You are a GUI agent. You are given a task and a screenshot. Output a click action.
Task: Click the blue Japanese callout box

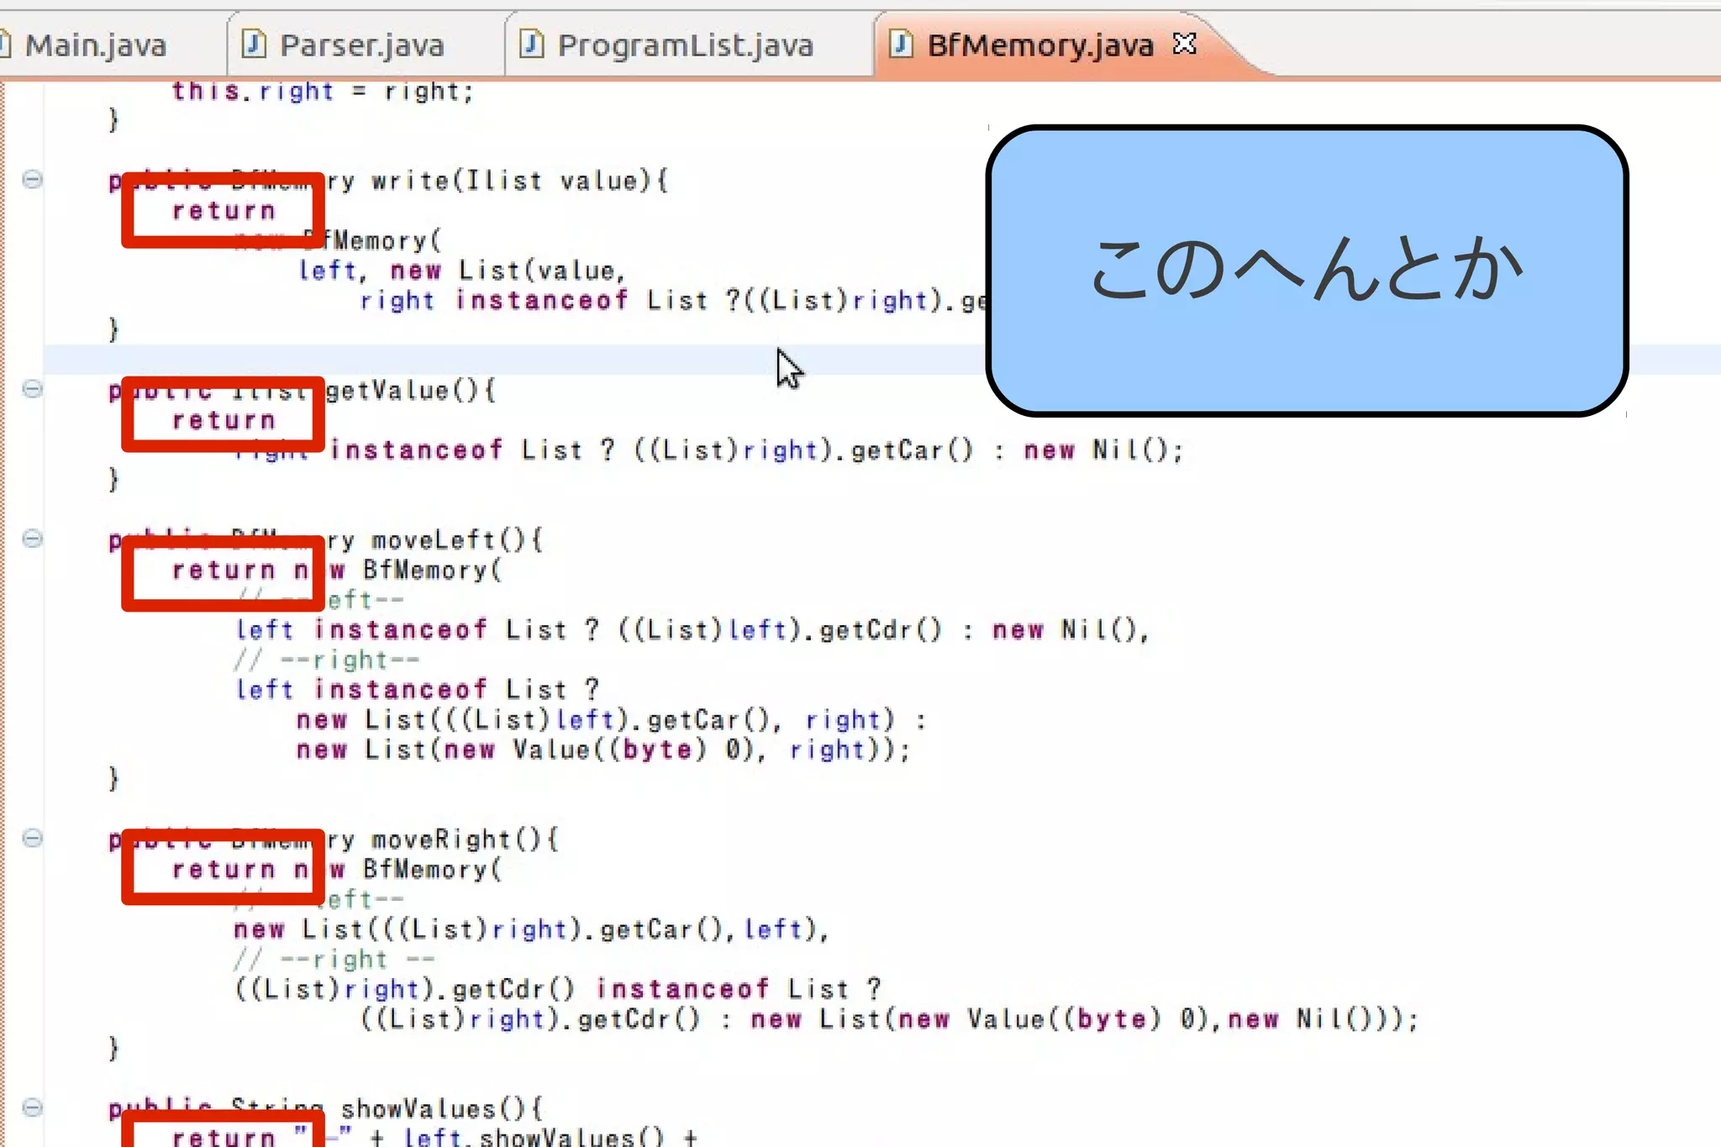(x=1307, y=271)
